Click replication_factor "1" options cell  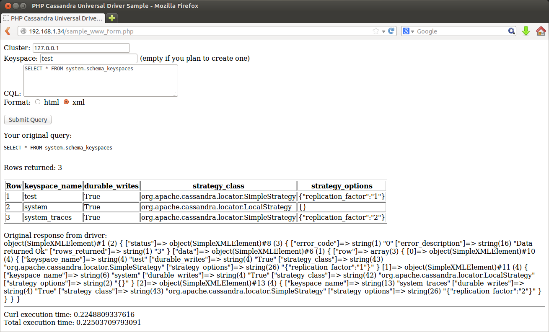(x=342, y=196)
